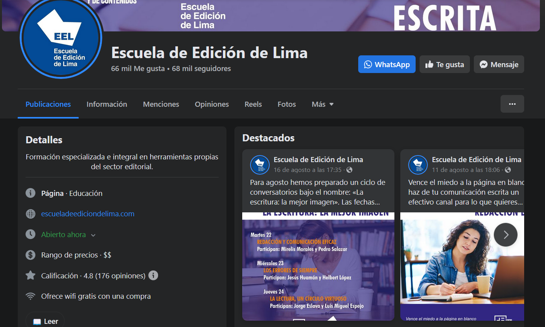Show next featured post with right arrow
The width and height of the screenshot is (545, 327).
[x=506, y=235]
